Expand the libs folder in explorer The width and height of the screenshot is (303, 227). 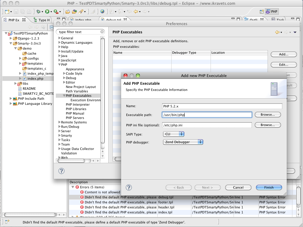pos(15,84)
